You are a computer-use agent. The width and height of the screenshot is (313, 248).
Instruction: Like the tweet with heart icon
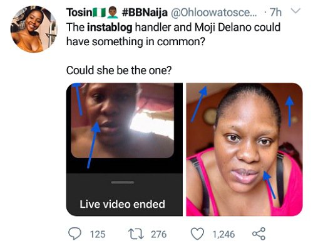tap(197, 234)
